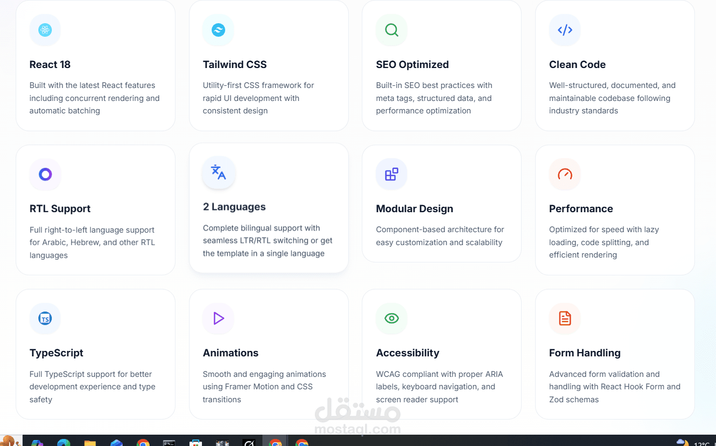
Task: Click text 'Component-based architecture for'
Action: (x=440, y=229)
